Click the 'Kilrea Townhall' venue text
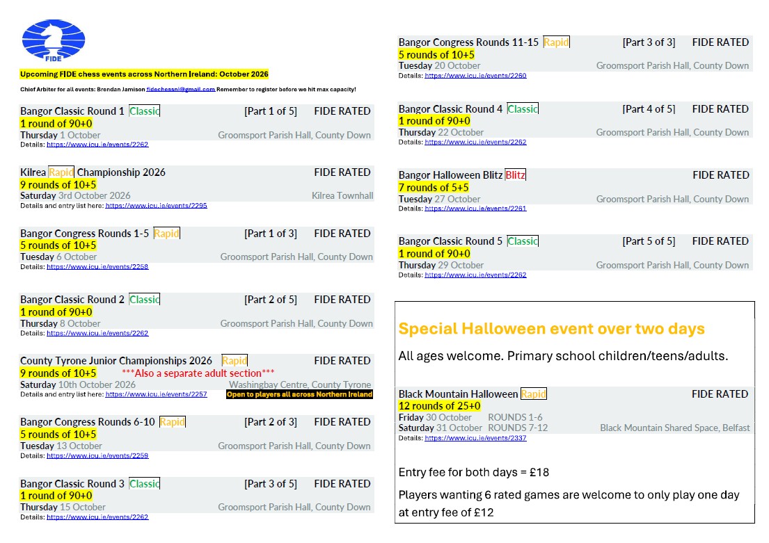The width and height of the screenshot is (769, 543). [x=342, y=196]
